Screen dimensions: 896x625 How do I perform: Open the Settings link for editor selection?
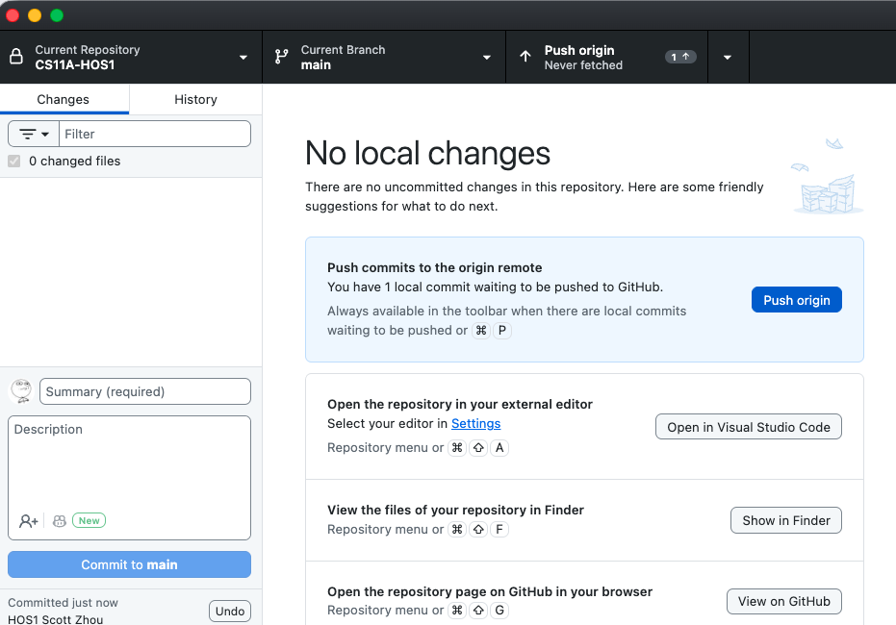pyautogui.click(x=475, y=423)
